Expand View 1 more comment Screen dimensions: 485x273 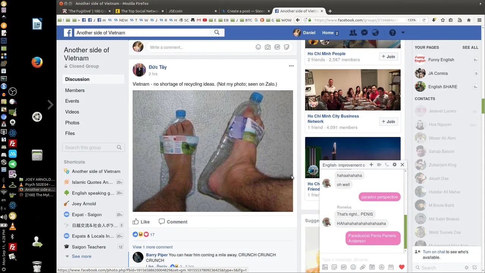click(153, 247)
